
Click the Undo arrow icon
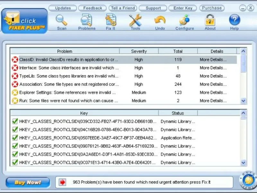point(160,21)
